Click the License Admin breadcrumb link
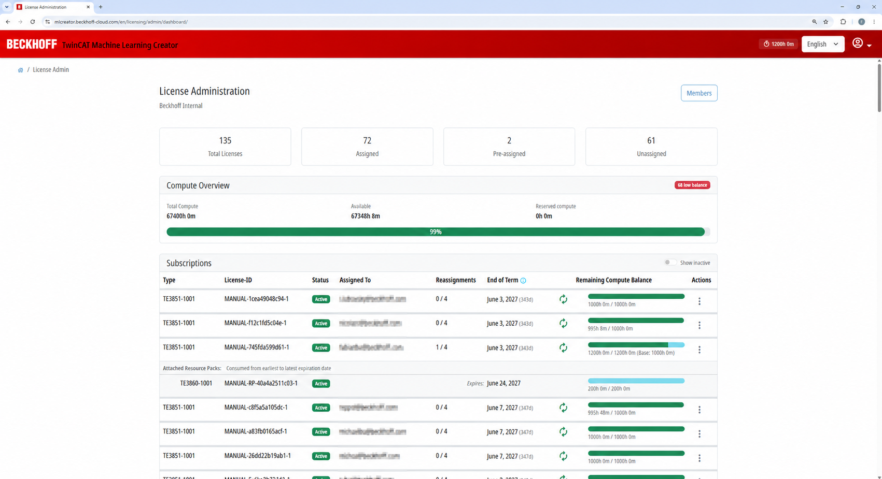882x479 pixels. point(51,70)
